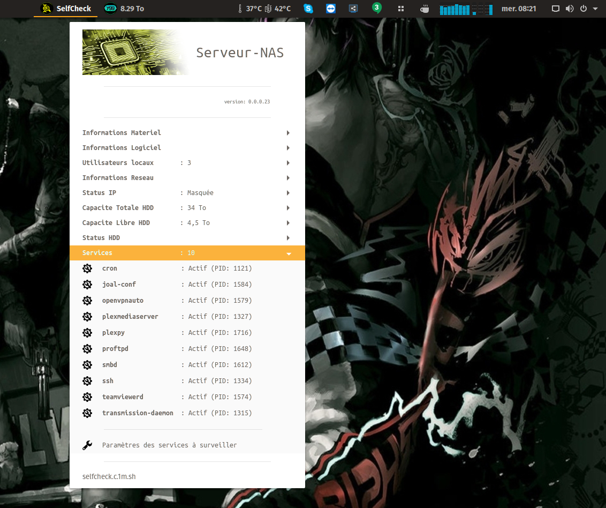Image resolution: width=606 pixels, height=508 pixels.
Task: Click the gear icon next to proftpd
Action: (x=87, y=349)
